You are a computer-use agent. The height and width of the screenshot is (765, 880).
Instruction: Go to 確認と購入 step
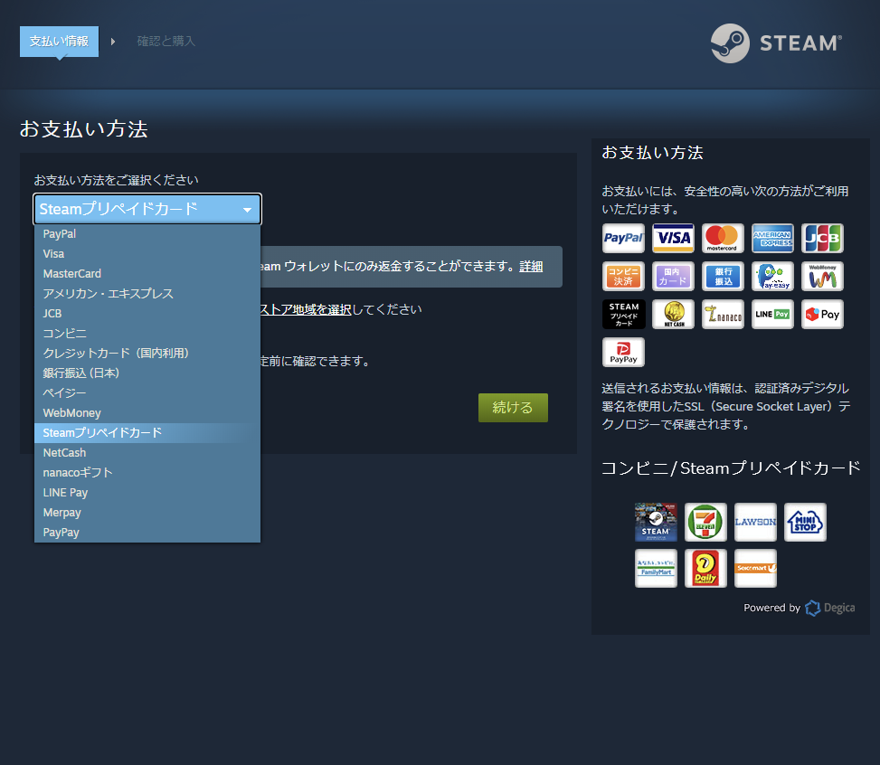[x=166, y=41]
